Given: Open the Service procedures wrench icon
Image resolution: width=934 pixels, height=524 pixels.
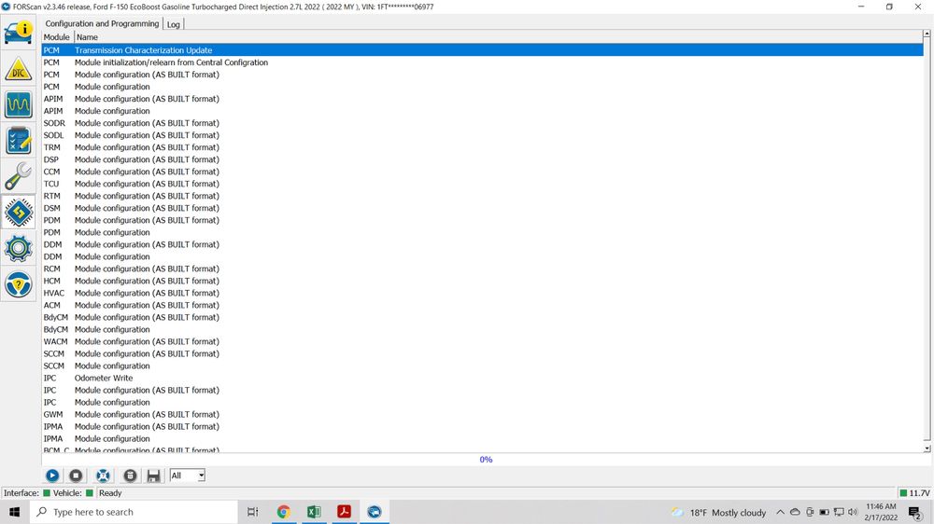Looking at the screenshot, I should [19, 176].
